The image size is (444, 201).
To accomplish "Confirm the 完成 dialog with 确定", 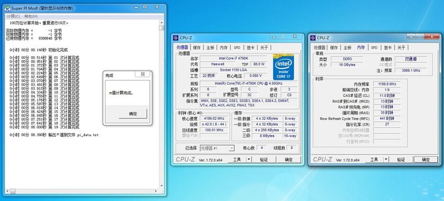I will (133, 114).
